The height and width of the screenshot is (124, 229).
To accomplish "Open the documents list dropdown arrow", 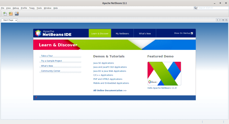I will pos(223,20).
